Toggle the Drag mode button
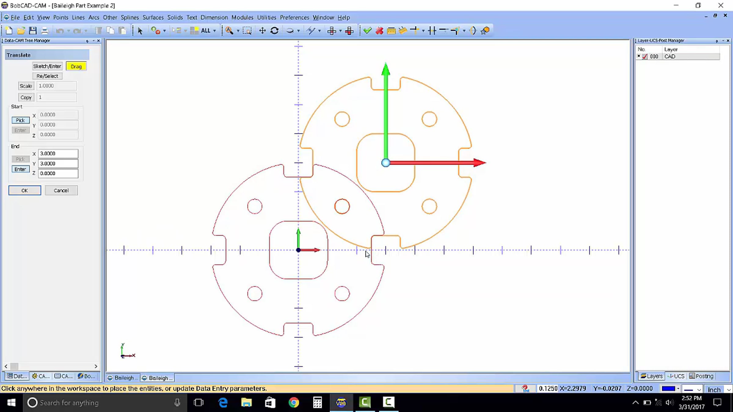Screen dimensions: 733x412 (x=76, y=66)
